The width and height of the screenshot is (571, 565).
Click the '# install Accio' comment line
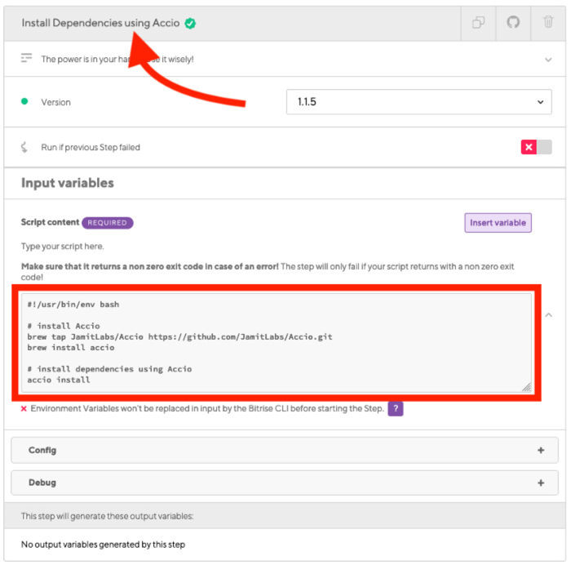[64, 326]
